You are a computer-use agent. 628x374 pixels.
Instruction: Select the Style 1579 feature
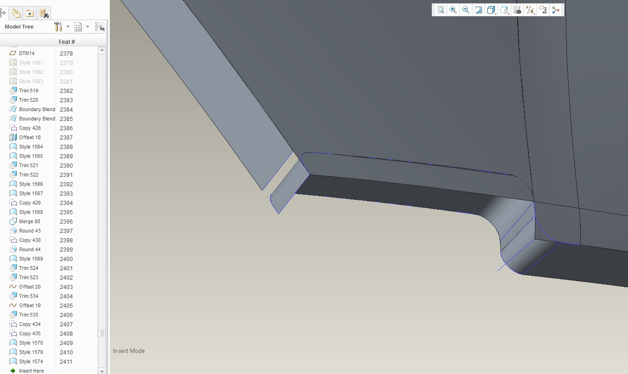pyautogui.click(x=31, y=352)
